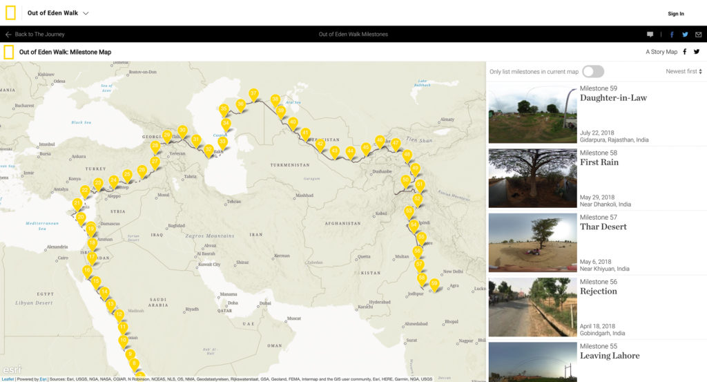Viewport: 707px width, 382px height.
Task: Click Sign In
Action: [676, 14]
